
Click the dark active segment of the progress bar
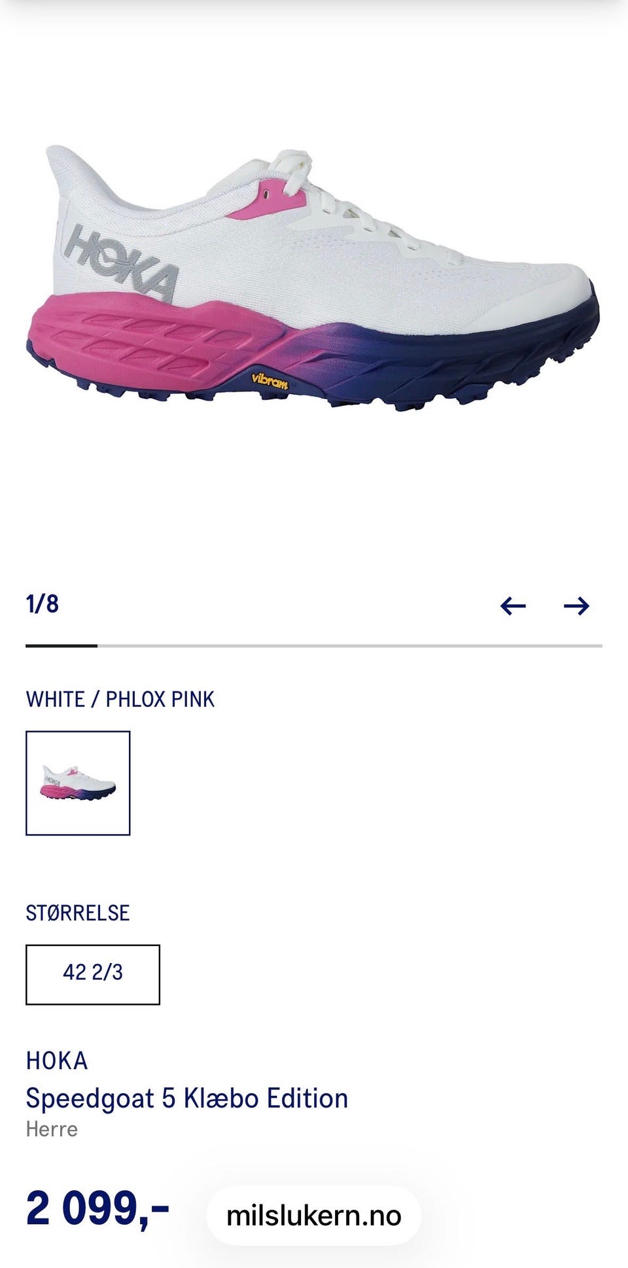click(x=61, y=645)
